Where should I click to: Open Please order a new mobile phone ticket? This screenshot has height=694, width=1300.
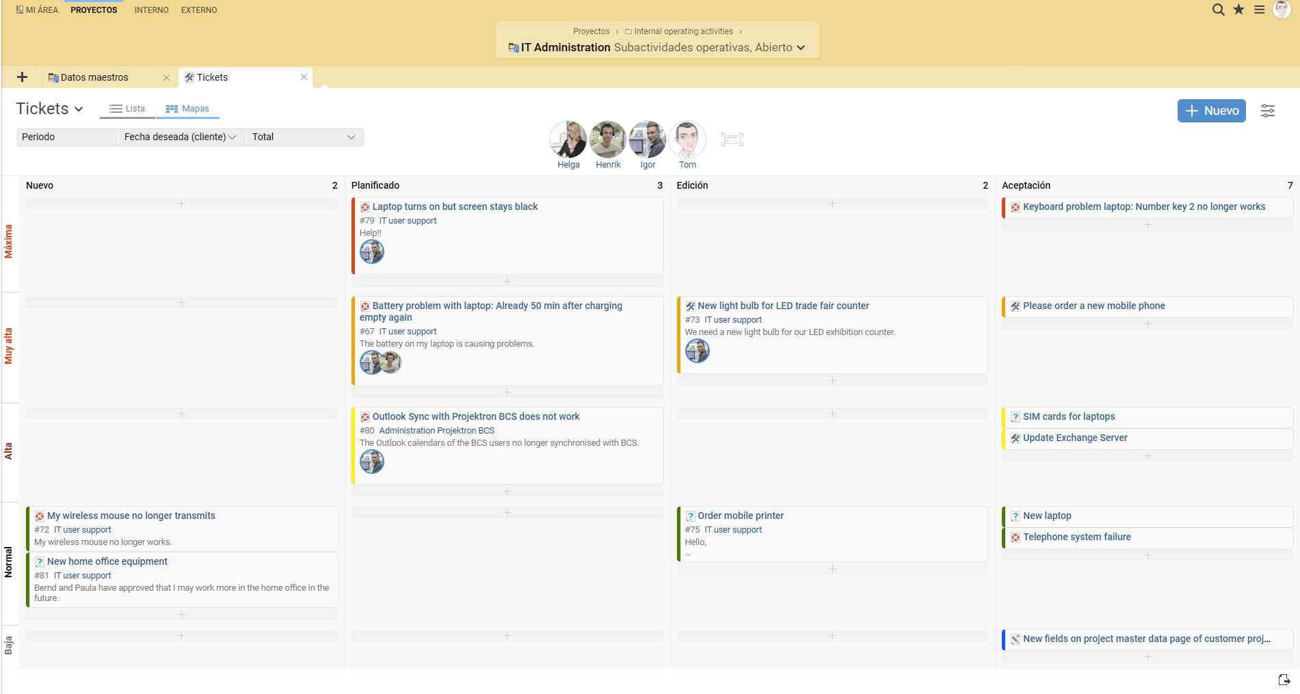[1093, 306]
